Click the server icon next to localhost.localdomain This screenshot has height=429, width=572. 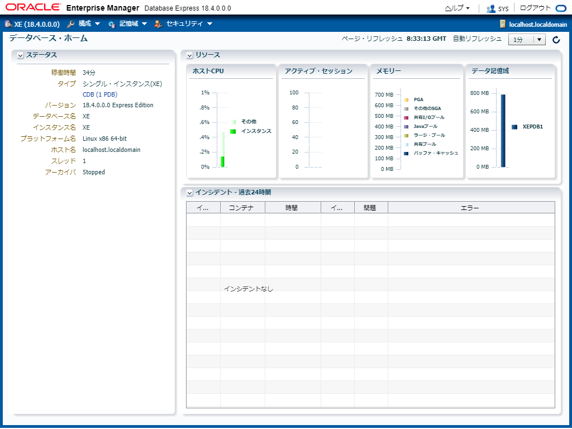[x=503, y=25]
